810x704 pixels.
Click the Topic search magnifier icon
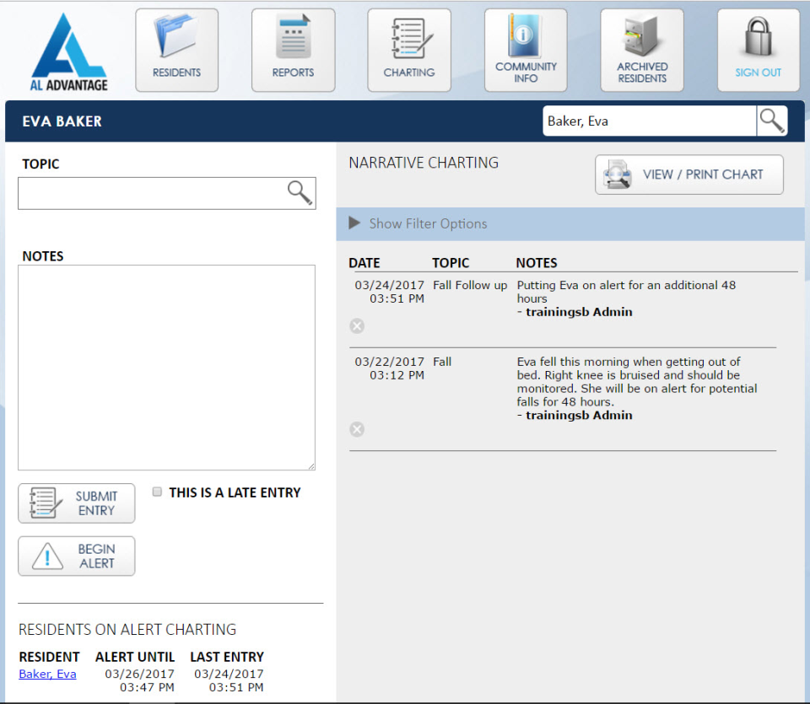[300, 193]
